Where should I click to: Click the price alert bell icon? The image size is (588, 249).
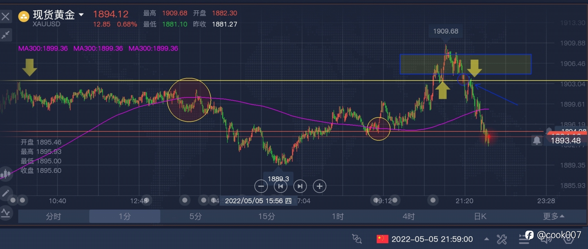[537, 140]
